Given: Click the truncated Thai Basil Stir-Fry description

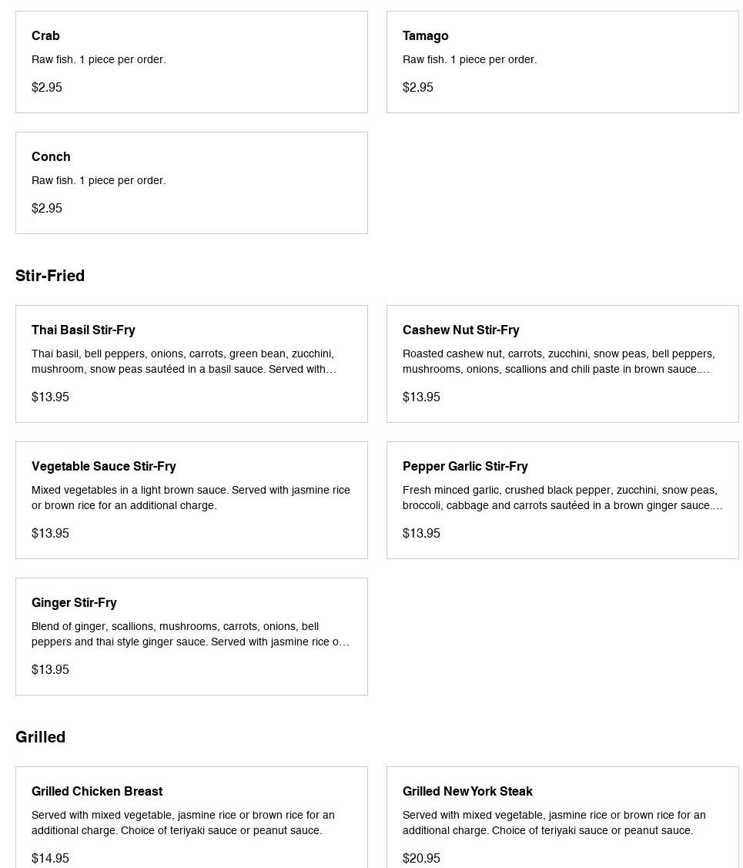Looking at the screenshot, I should (x=183, y=361).
